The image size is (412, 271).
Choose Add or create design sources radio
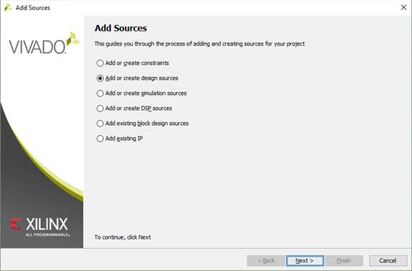(138, 78)
